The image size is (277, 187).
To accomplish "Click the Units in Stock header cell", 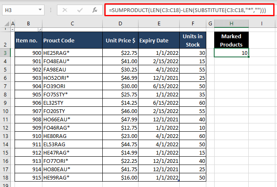I will [x=193, y=40].
